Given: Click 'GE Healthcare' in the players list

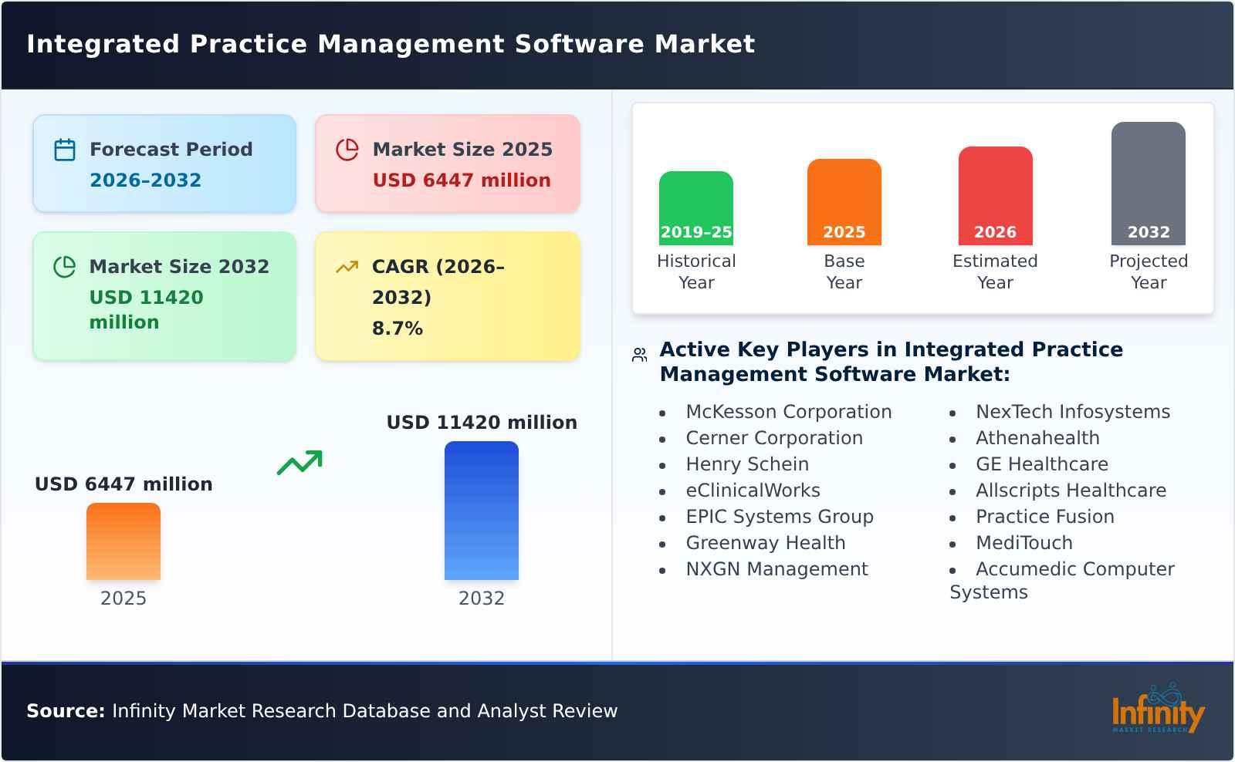Looking at the screenshot, I should click(1042, 464).
